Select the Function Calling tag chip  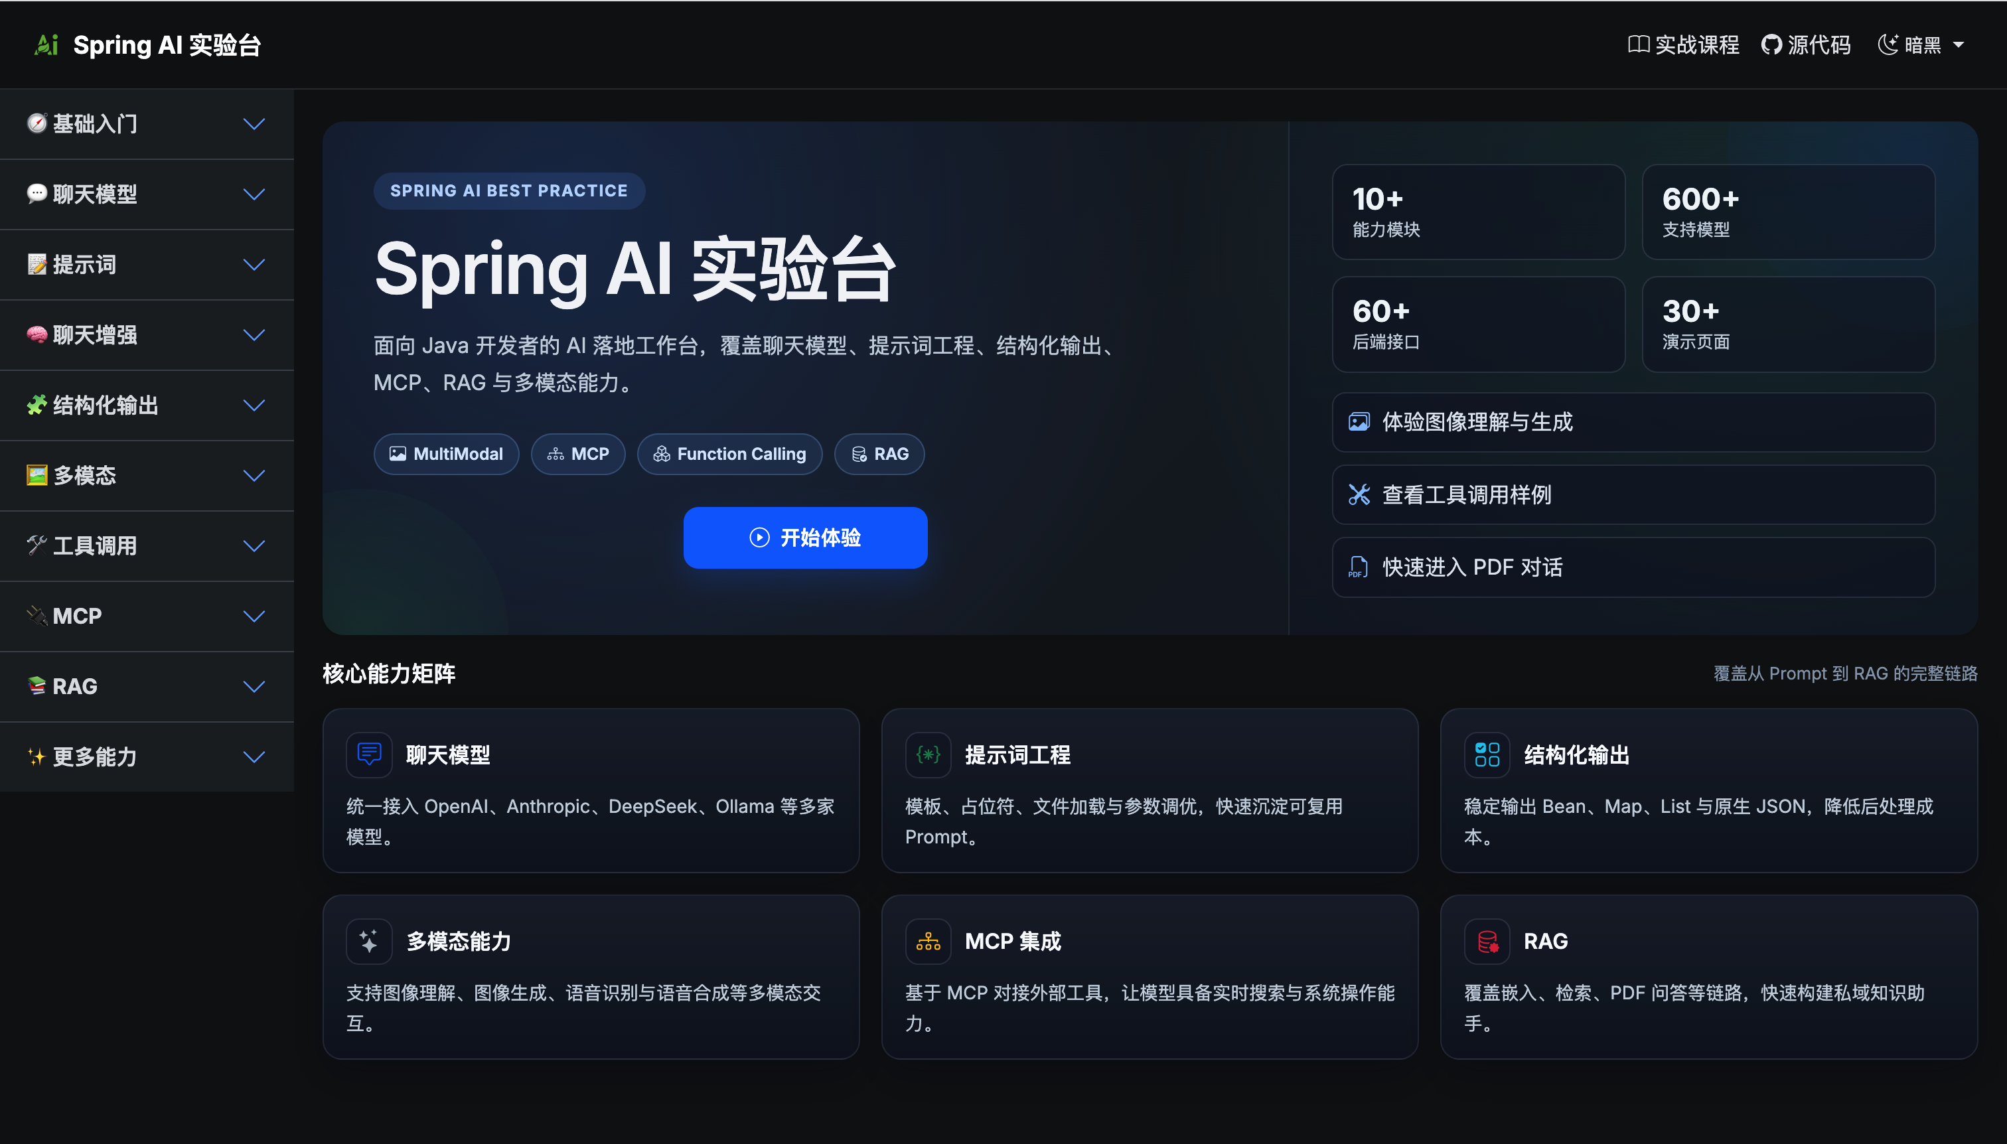tap(729, 453)
